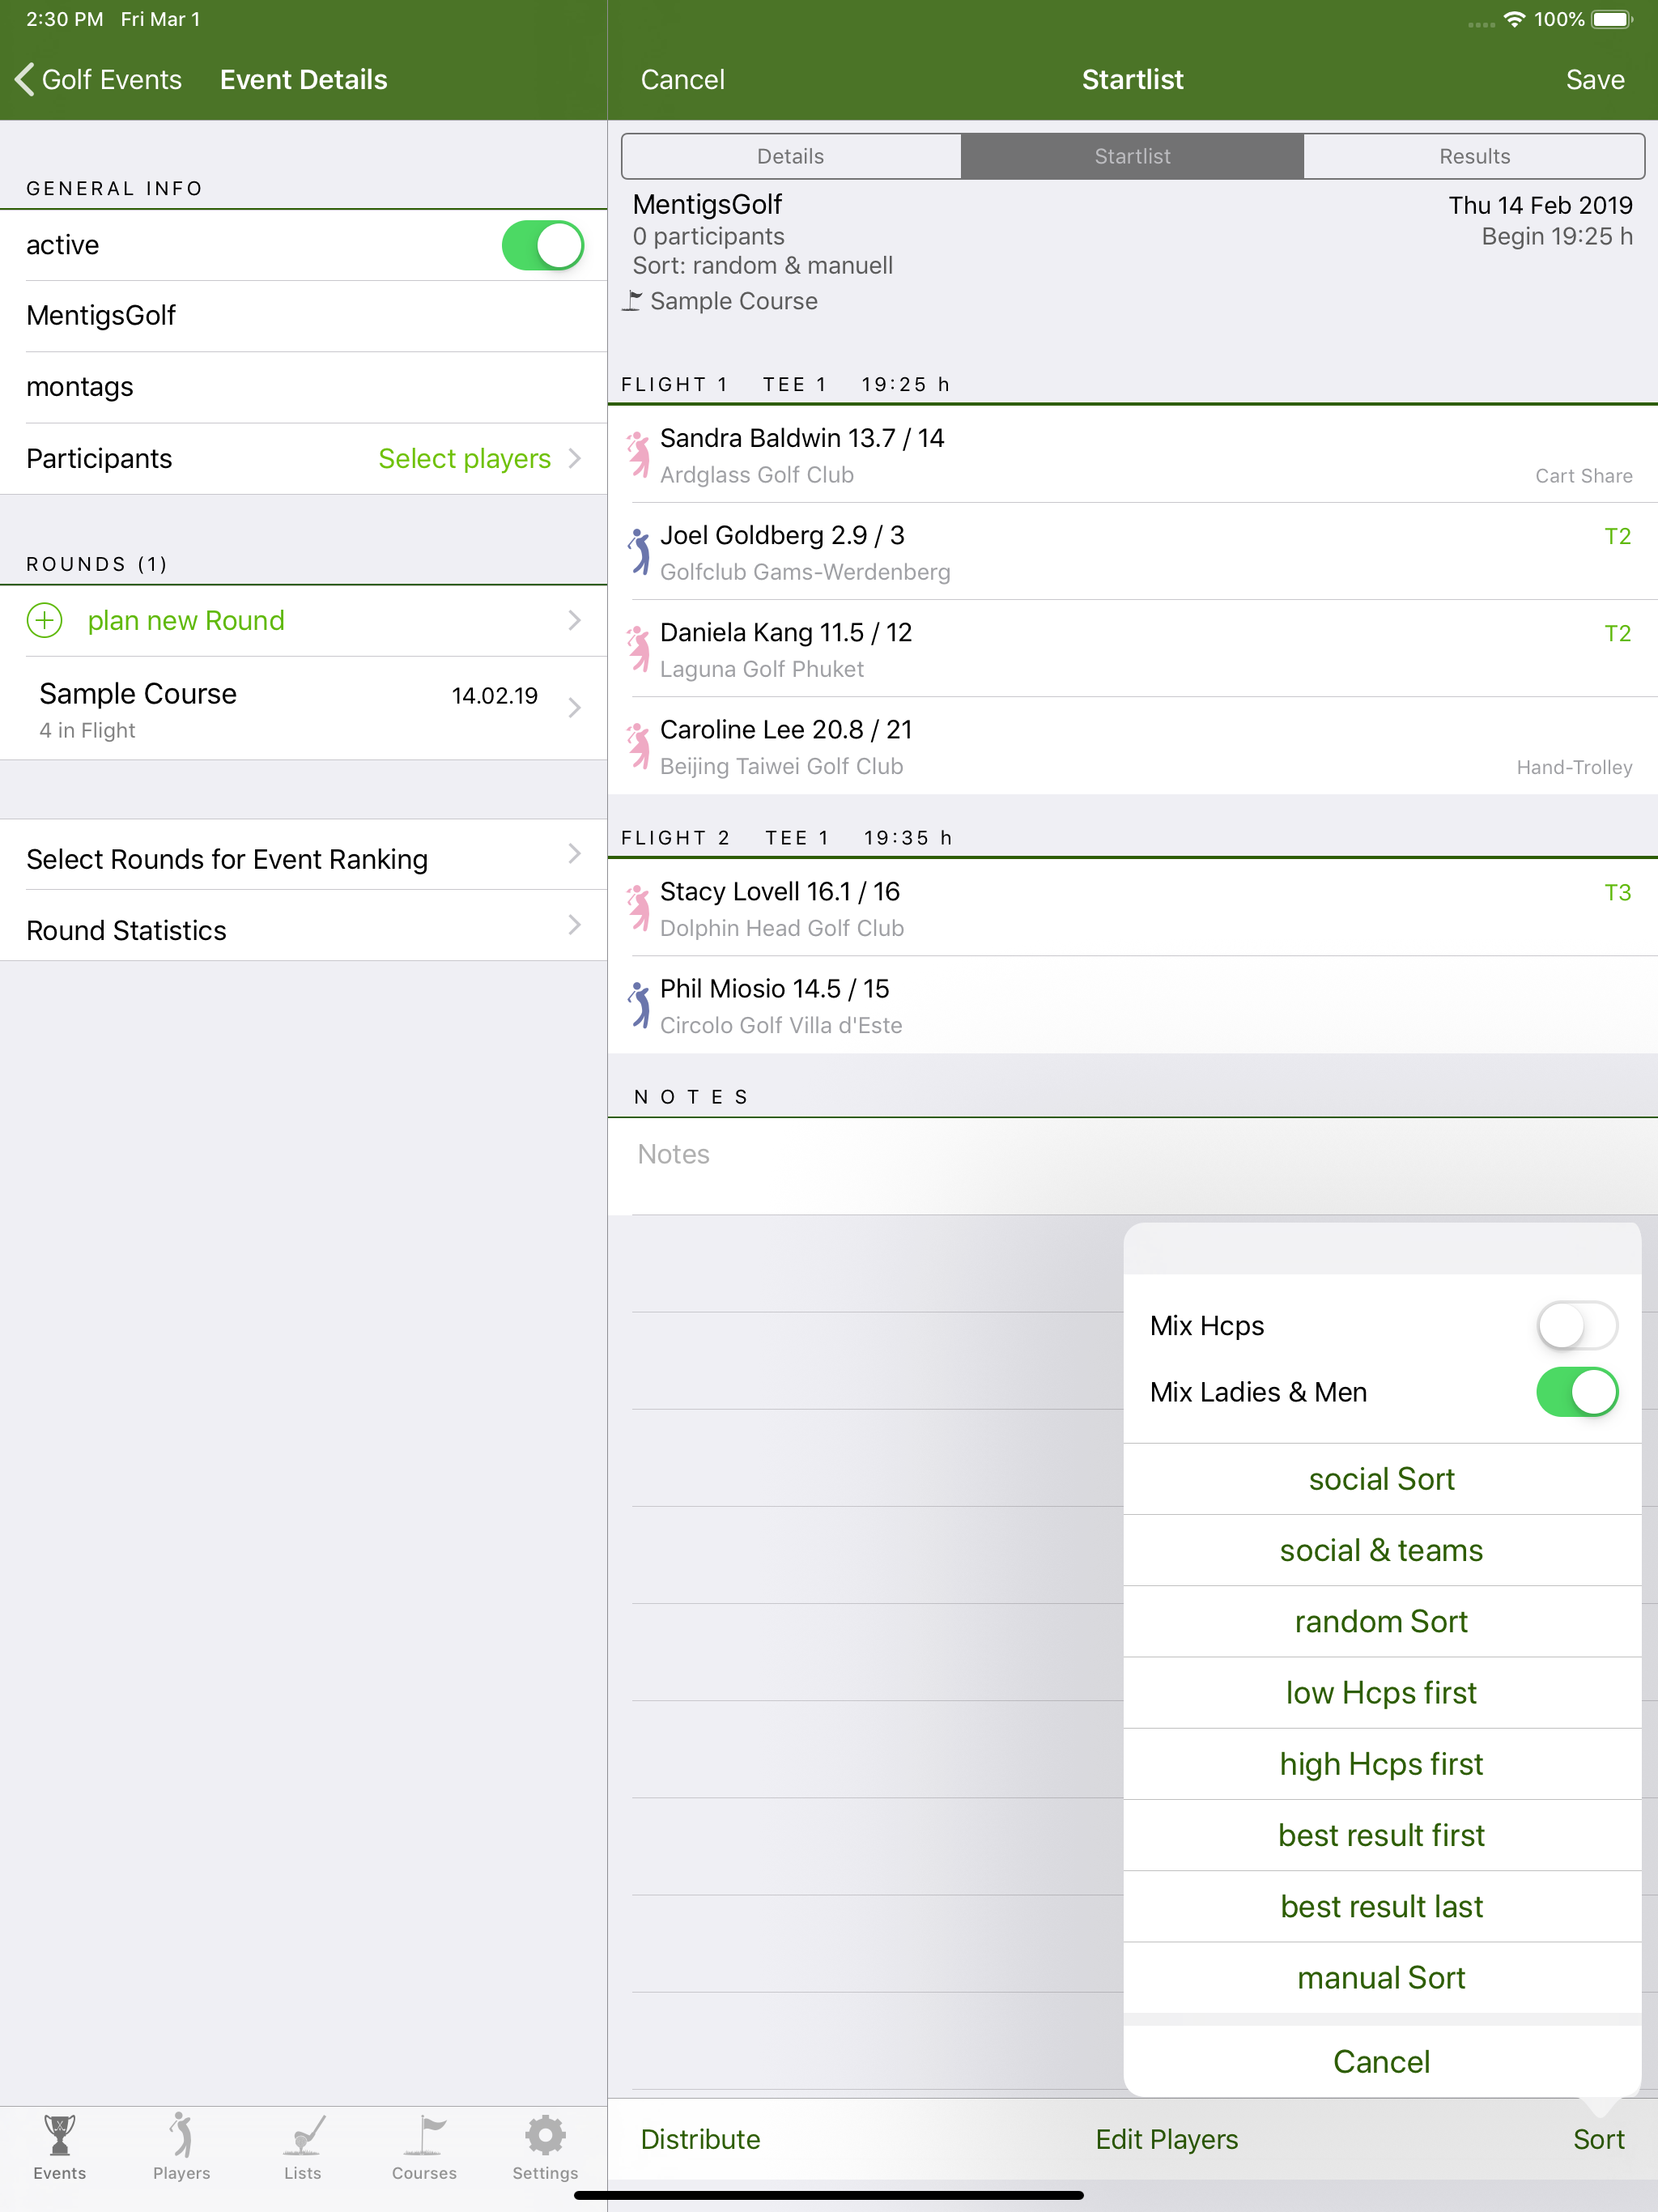Save the Startlist
The image size is (1658, 2212).
(x=1595, y=79)
